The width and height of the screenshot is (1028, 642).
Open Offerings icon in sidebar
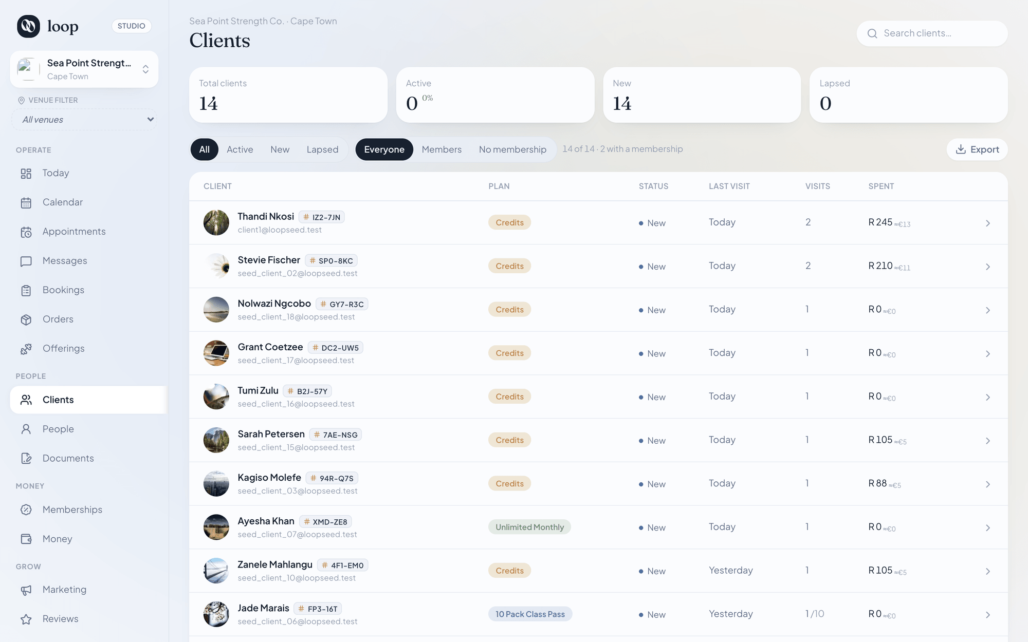[x=26, y=349]
